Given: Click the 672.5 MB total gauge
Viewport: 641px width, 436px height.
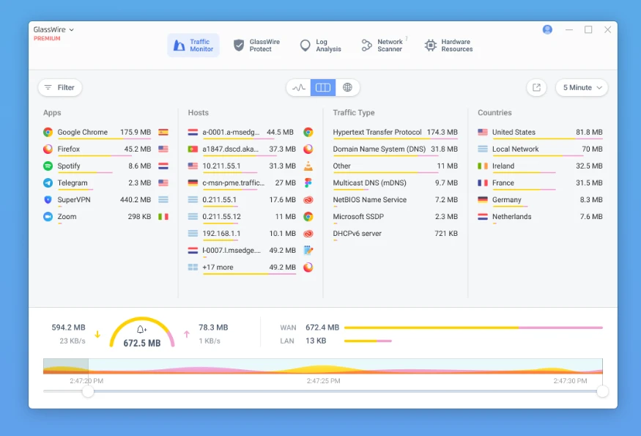Looking at the screenshot, I should tap(142, 333).
